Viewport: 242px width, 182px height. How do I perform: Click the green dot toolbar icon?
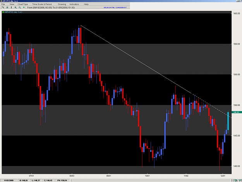24,7
